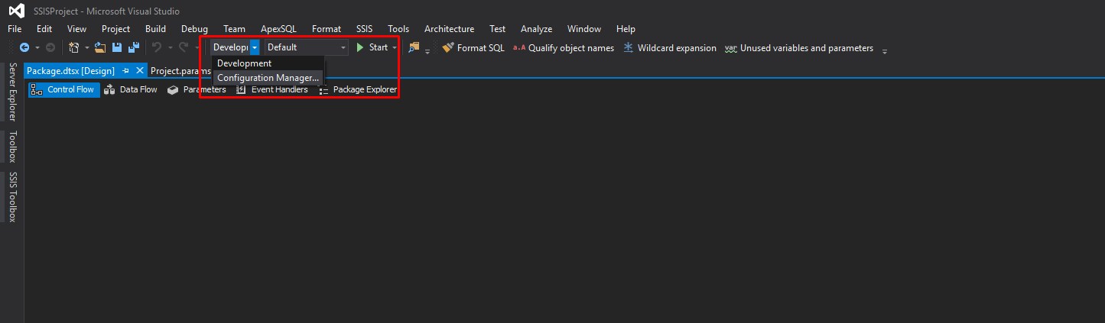Pin the Package.dtsx tab
This screenshot has height=323, width=1105.
coord(126,70)
